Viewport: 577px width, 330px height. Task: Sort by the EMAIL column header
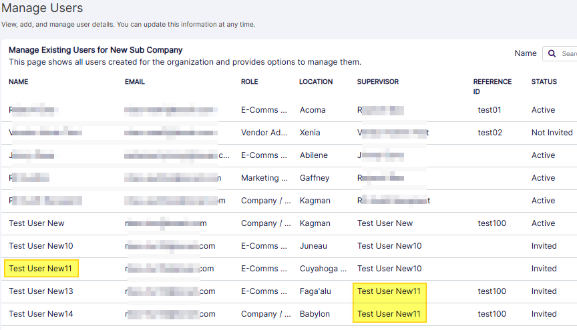point(135,81)
